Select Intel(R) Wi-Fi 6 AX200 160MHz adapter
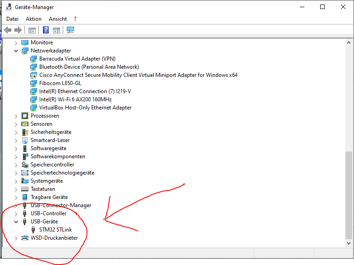This screenshot has width=354, height=265. (75, 99)
